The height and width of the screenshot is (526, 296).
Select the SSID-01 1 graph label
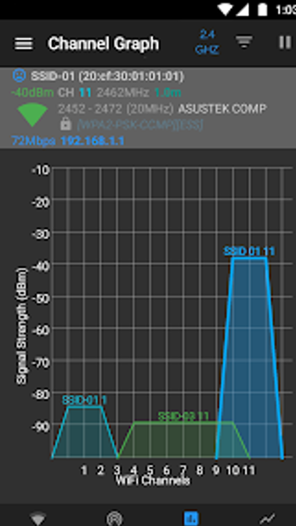click(x=85, y=400)
